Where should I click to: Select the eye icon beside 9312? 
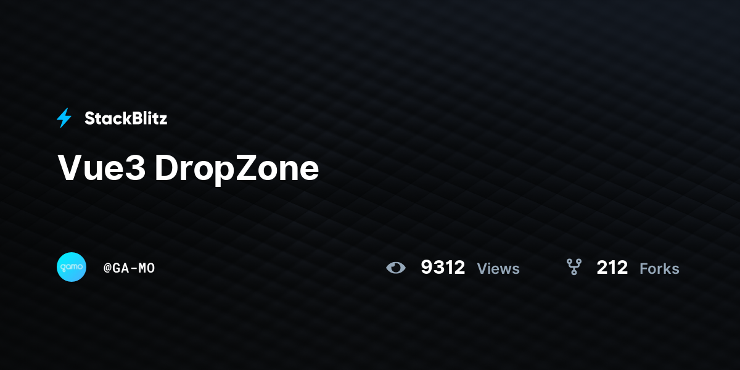396,268
